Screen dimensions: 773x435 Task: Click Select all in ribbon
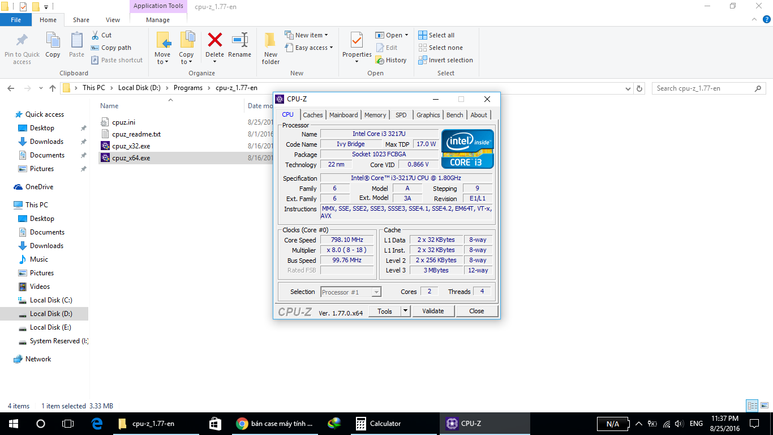436,35
